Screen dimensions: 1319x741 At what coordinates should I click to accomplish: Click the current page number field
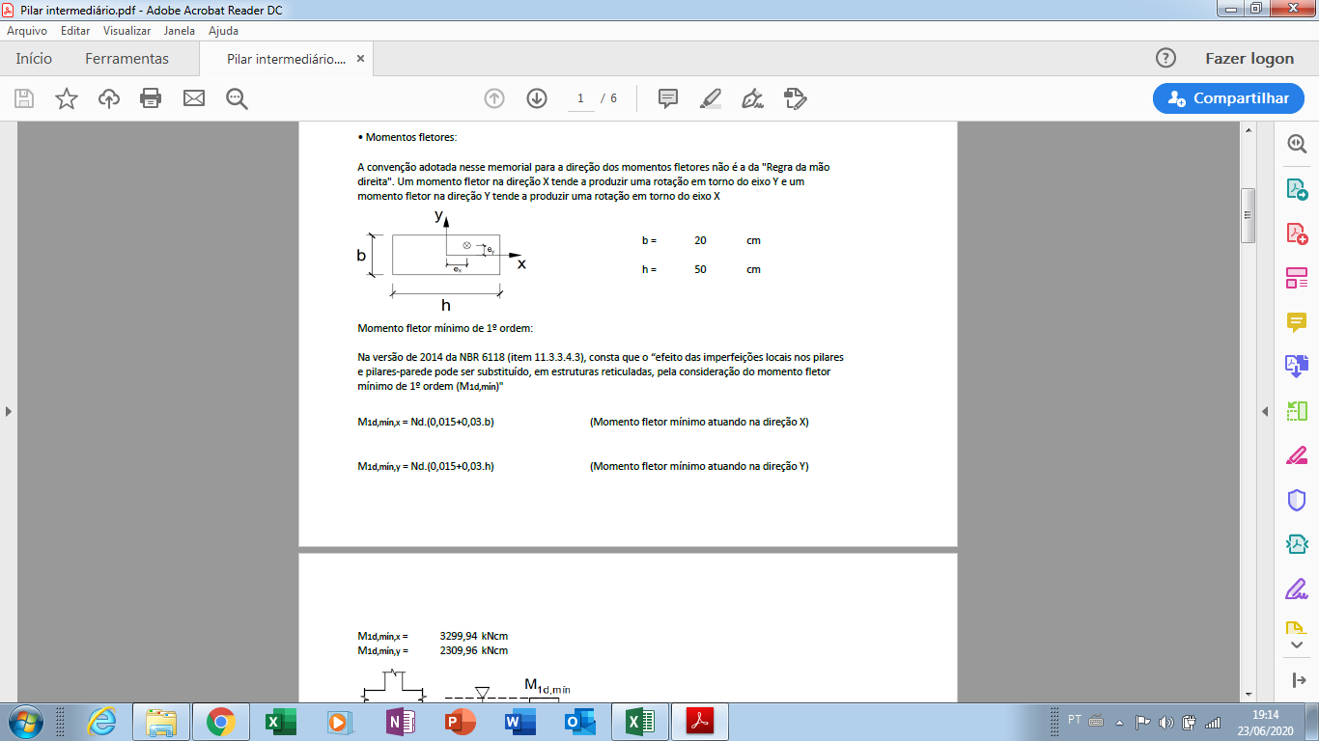pos(580,98)
